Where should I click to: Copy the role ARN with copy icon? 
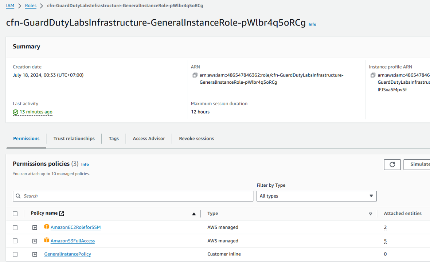[195, 75]
